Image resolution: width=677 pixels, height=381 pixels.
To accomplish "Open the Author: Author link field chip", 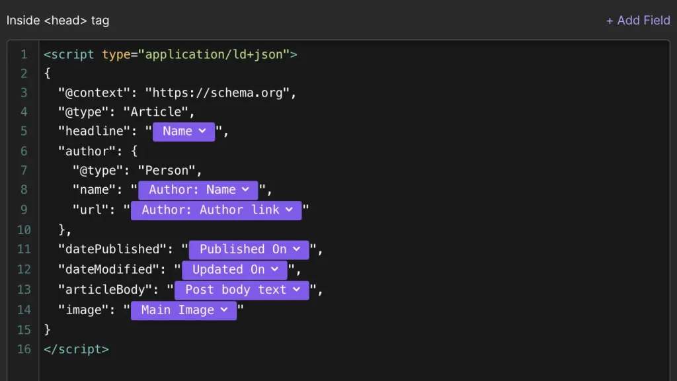I will [x=216, y=210].
